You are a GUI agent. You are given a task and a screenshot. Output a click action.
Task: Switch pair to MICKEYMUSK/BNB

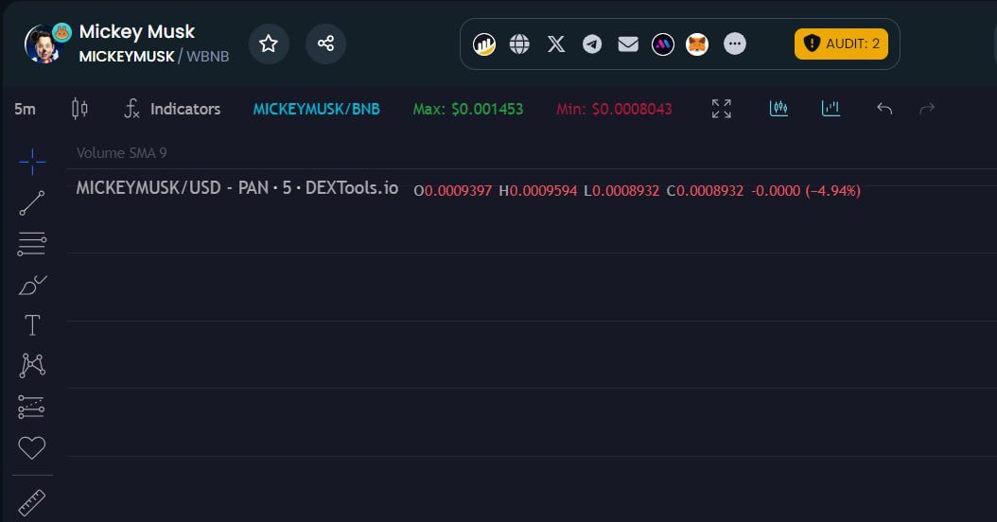pos(316,109)
